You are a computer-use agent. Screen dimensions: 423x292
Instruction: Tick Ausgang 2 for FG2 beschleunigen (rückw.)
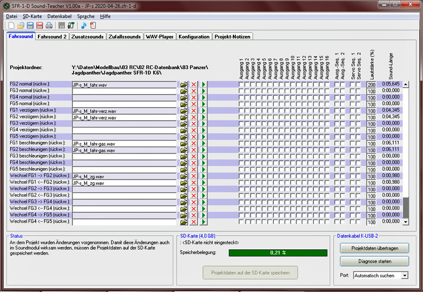[247, 150]
